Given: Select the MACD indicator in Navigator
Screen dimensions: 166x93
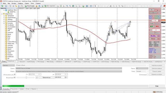Looking at the screenshot, I should coord(9,49).
